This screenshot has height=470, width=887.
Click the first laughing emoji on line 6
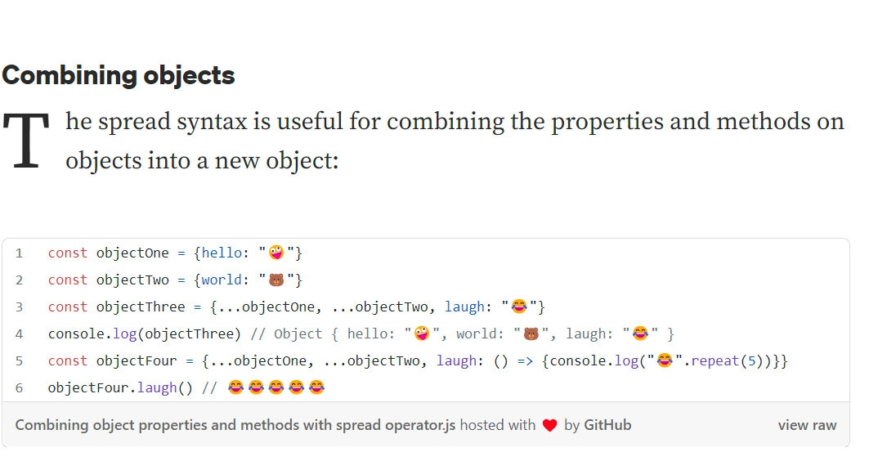click(x=236, y=387)
